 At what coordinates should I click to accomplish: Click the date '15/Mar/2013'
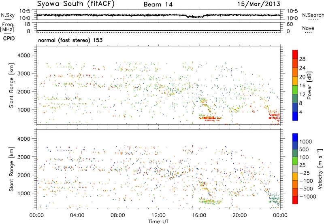(259, 4)
